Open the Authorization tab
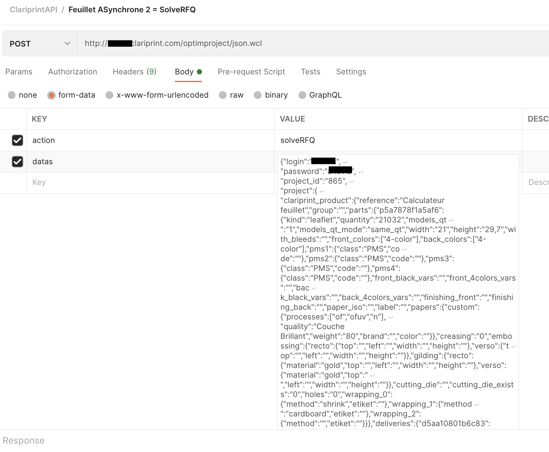This screenshot has width=549, height=452. [x=73, y=72]
